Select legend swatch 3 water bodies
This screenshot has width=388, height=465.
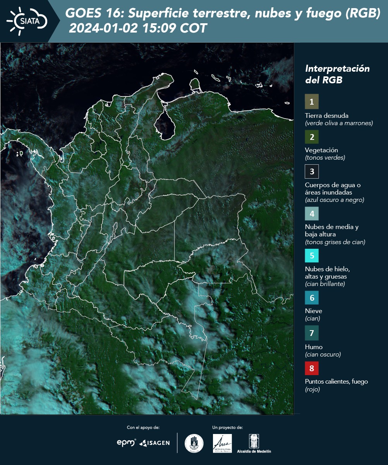point(312,171)
